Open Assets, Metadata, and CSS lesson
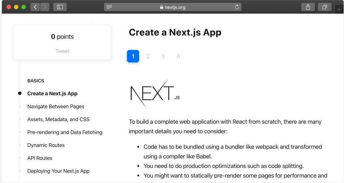 point(58,120)
